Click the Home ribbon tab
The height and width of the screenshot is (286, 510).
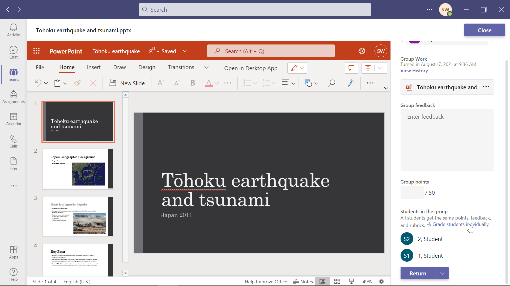(67, 67)
